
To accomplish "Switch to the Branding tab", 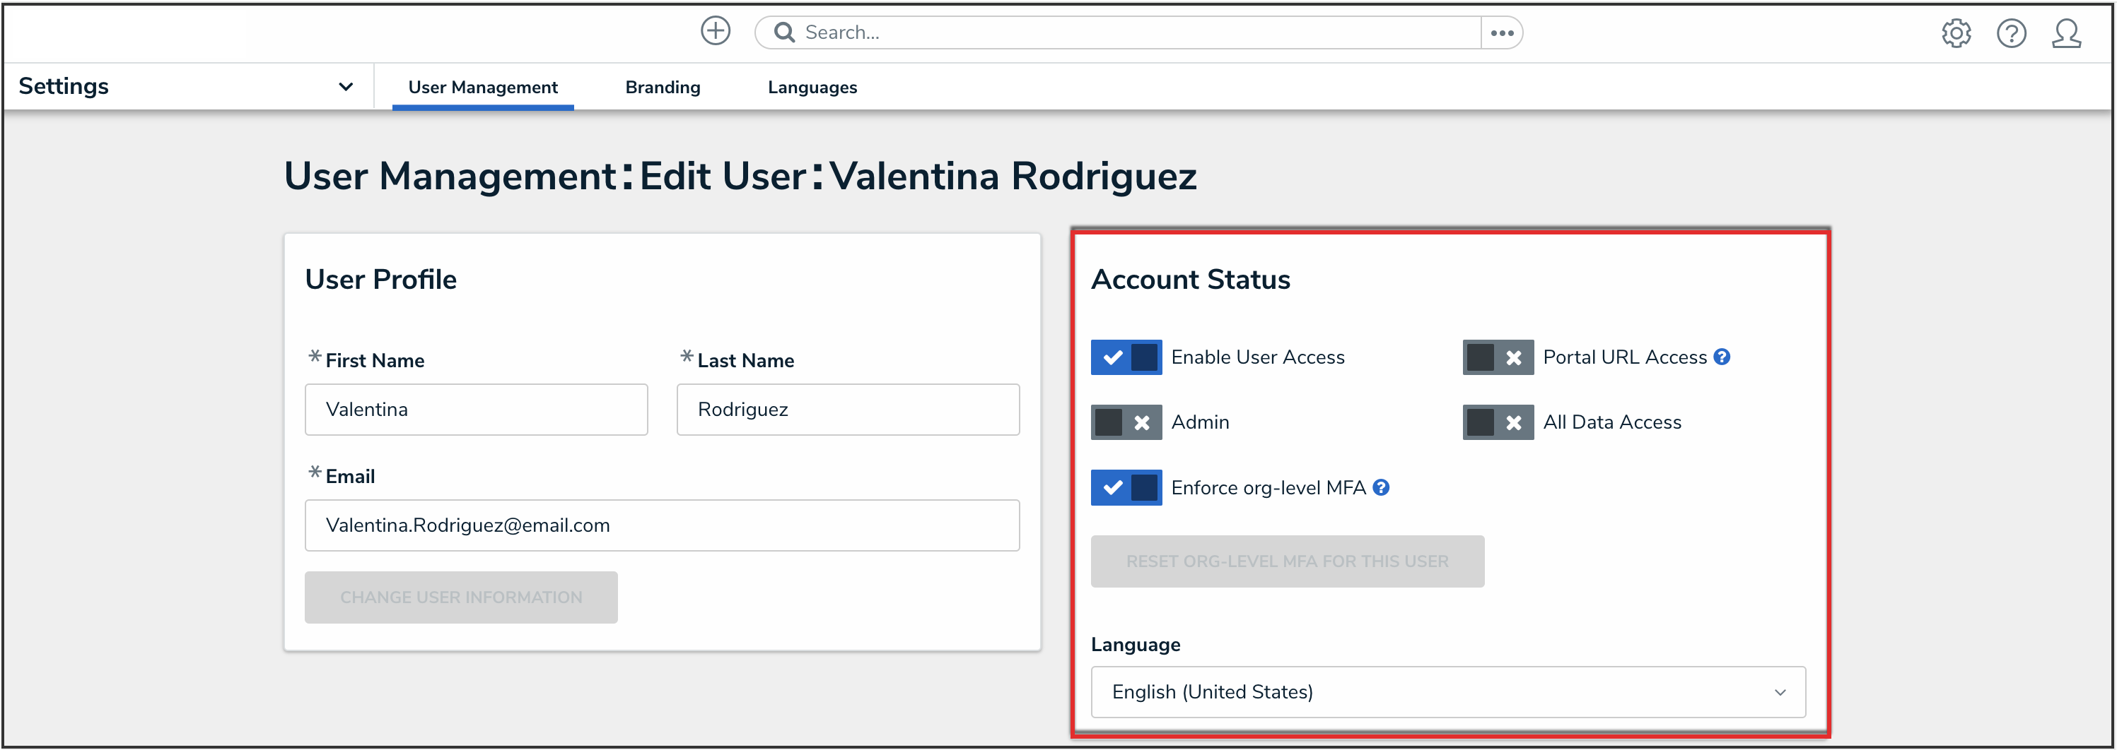I will click(663, 87).
